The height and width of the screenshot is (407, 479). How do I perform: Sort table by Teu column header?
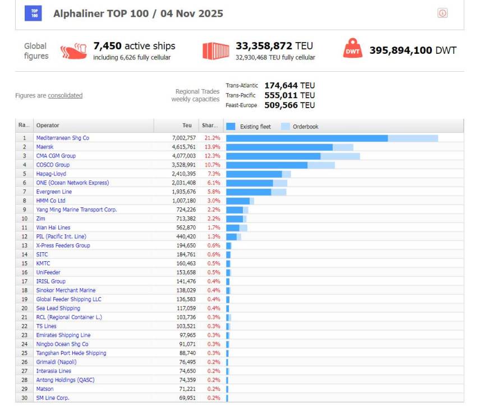point(187,126)
